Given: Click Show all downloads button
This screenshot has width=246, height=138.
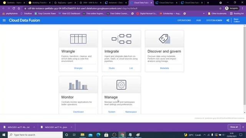Looking at the screenshot, I should pyautogui.click(x=234, y=127).
